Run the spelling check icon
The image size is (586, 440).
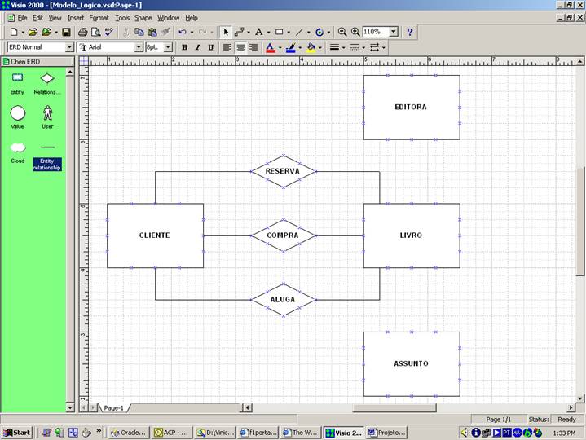click(108, 32)
